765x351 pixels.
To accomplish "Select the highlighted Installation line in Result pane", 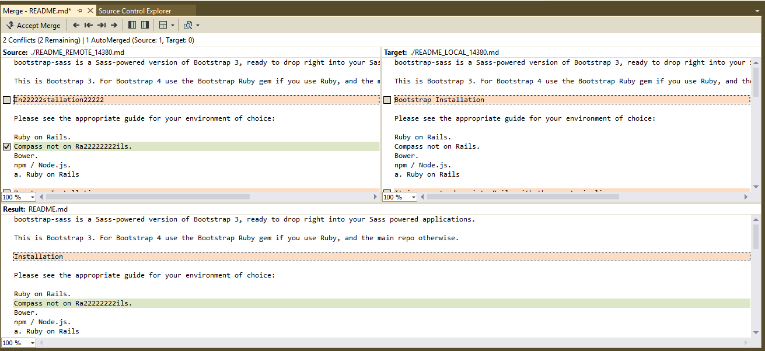I will (39, 256).
